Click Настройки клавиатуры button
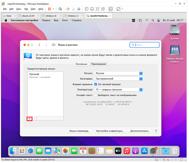The image size is (189, 163). 110,131
